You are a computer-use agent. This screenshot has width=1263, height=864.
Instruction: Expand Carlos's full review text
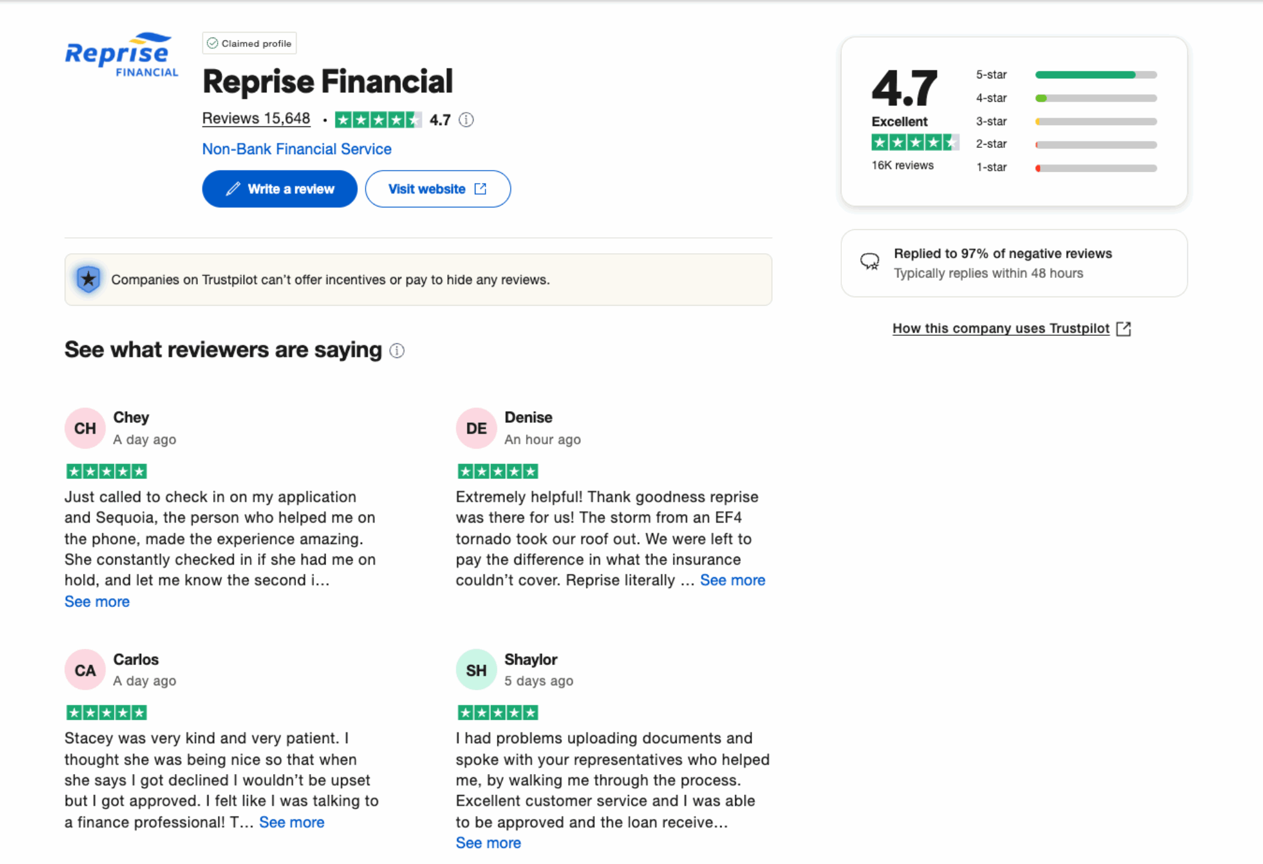click(x=291, y=821)
